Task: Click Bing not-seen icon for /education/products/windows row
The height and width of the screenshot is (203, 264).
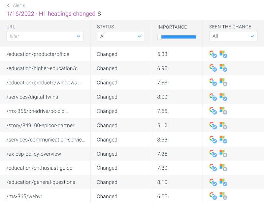Action: point(223,83)
